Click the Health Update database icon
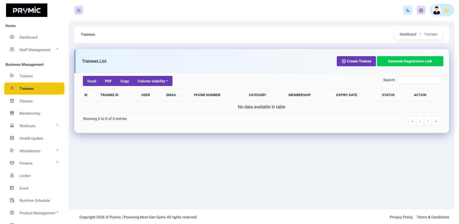Image resolution: width=460 pixels, height=224 pixels. pos(12,138)
